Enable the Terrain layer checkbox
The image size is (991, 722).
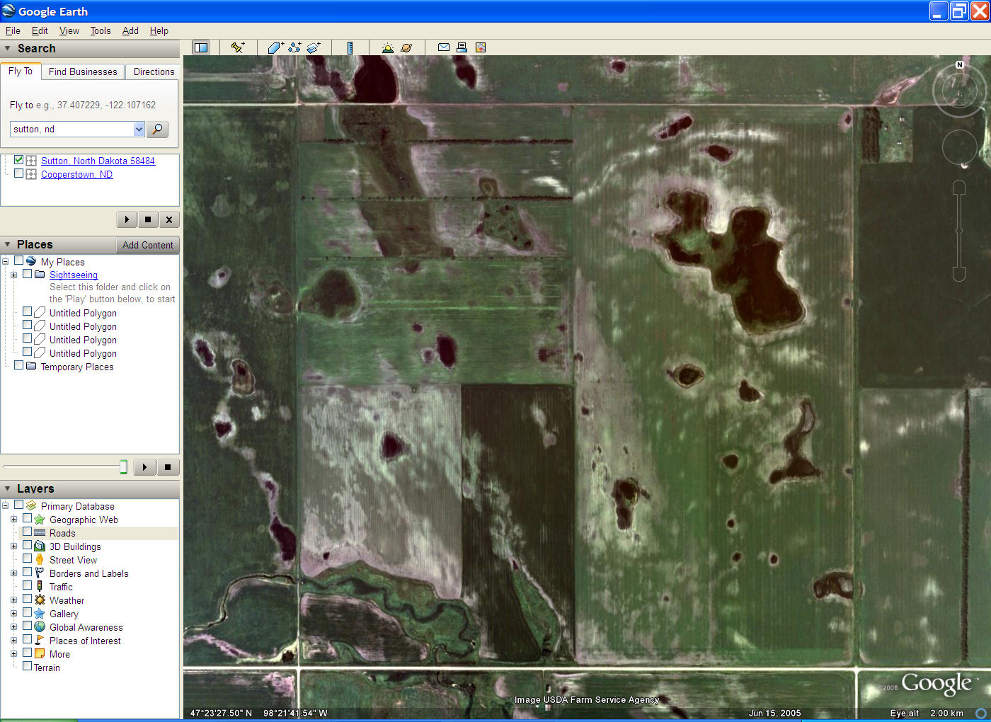[27, 667]
